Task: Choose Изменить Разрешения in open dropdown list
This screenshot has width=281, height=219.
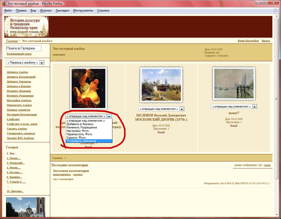Action: tap(89, 127)
